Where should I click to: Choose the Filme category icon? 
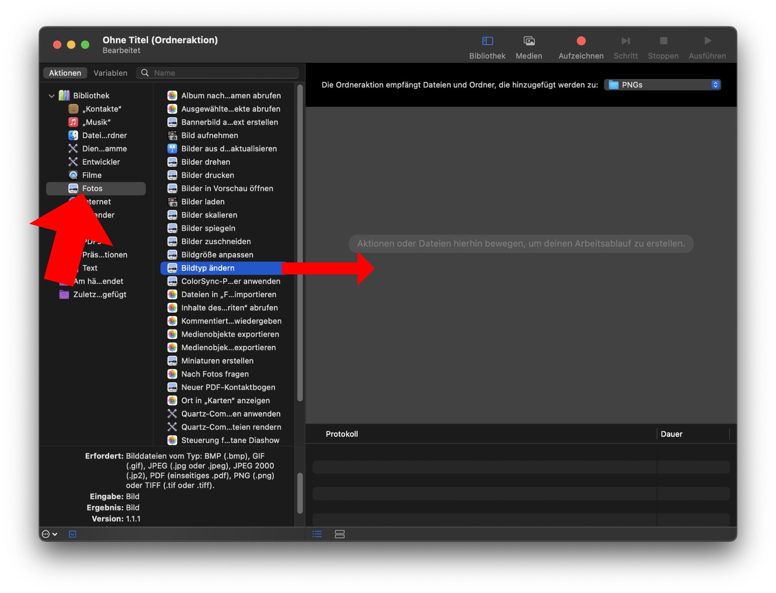73,175
